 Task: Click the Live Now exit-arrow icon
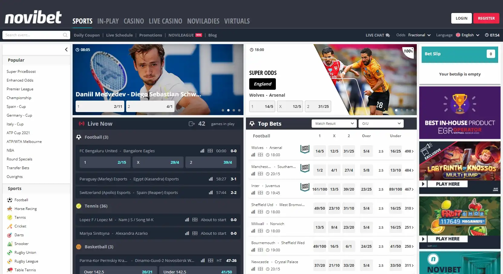(x=191, y=124)
